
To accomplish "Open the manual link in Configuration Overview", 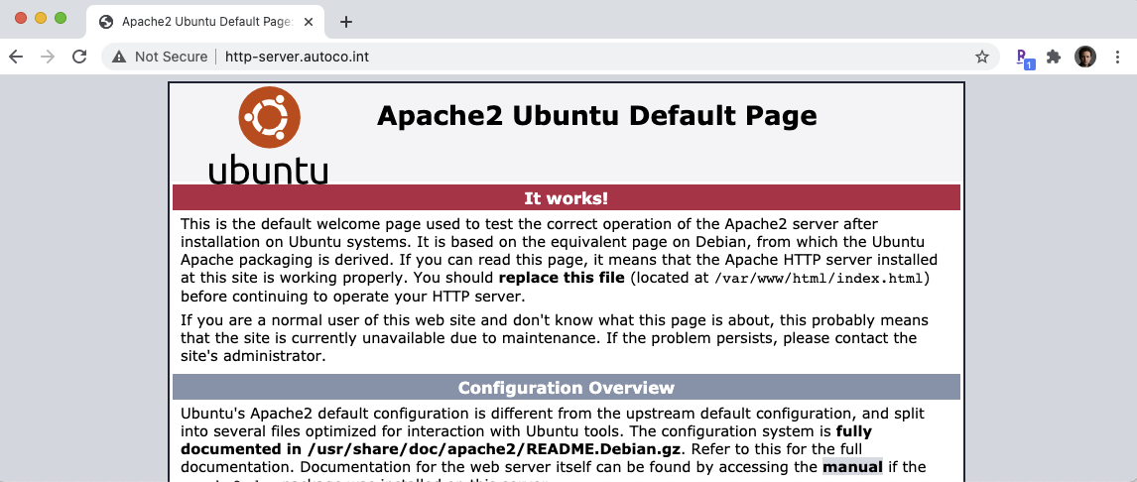I will point(852,467).
